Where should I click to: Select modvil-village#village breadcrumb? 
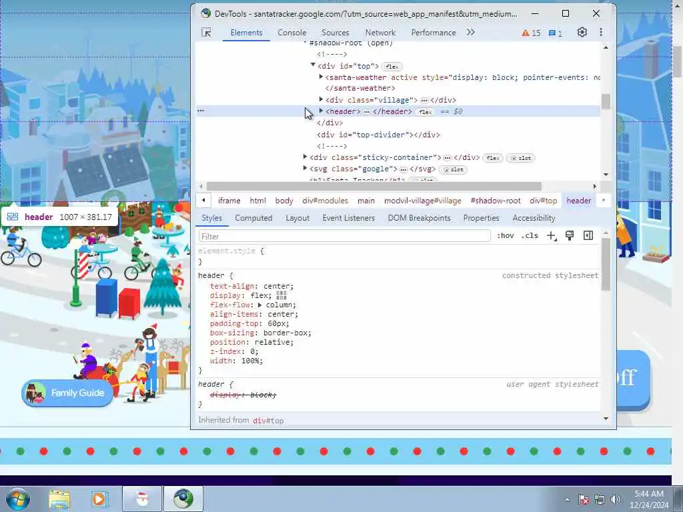(x=422, y=201)
